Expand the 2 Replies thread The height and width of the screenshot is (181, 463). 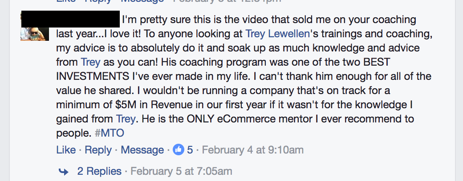pyautogui.click(x=99, y=171)
